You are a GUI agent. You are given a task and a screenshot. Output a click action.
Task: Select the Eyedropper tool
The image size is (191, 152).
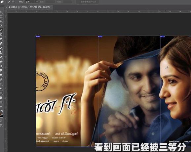coord(1,39)
